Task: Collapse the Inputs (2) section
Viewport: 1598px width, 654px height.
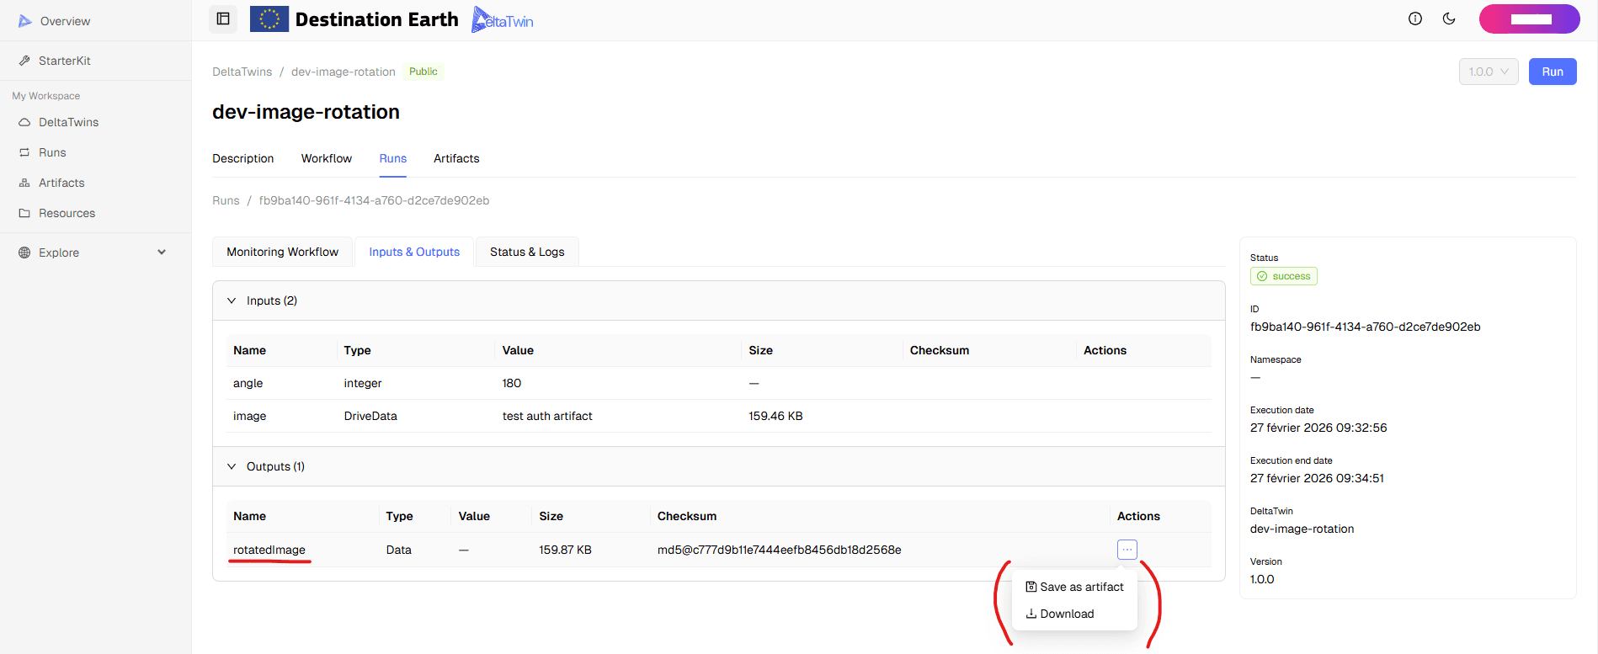Action: coord(232,300)
